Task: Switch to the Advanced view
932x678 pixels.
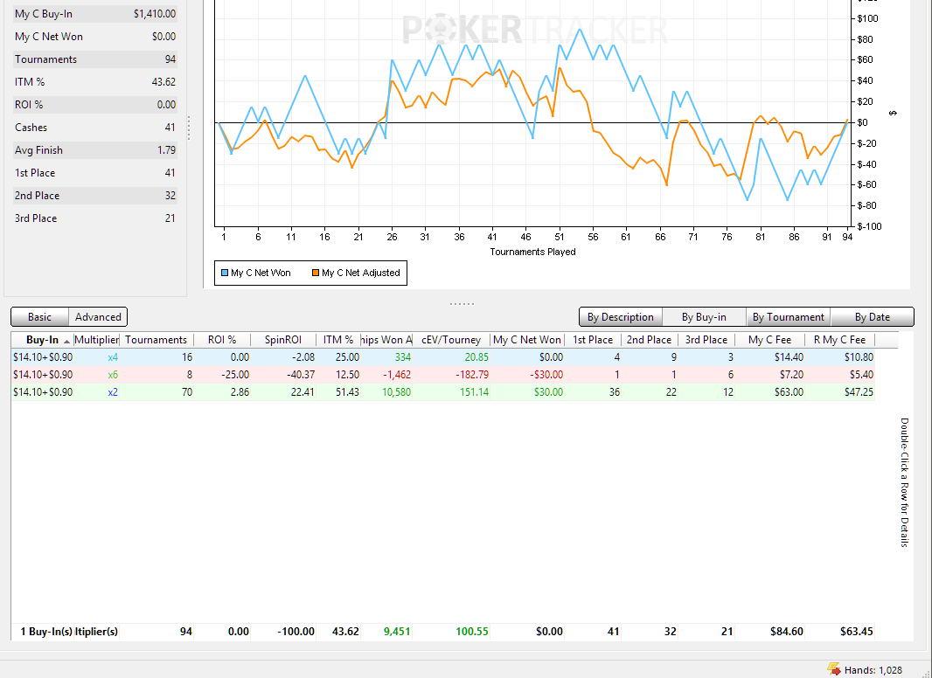Action: click(98, 317)
